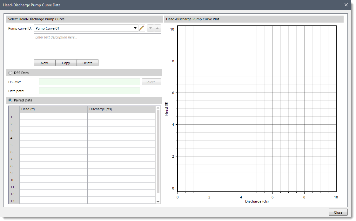
Task: Click the Head cell in row 5
Action: pos(53,145)
